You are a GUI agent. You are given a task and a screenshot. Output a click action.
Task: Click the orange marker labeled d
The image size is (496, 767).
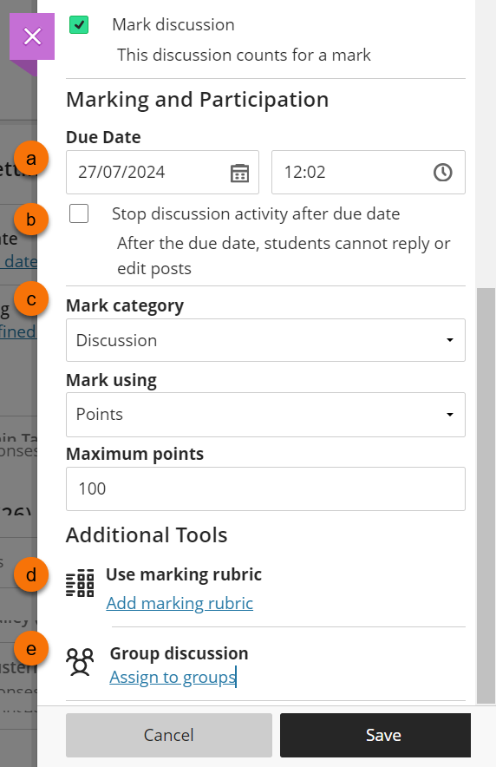31,574
